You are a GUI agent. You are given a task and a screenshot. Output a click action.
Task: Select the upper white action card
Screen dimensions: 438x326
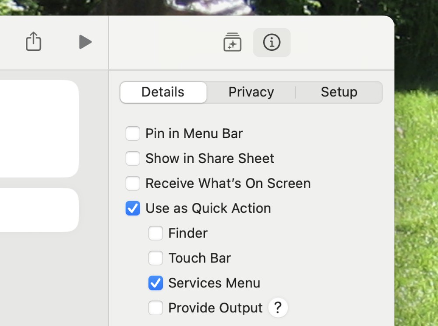(39, 129)
